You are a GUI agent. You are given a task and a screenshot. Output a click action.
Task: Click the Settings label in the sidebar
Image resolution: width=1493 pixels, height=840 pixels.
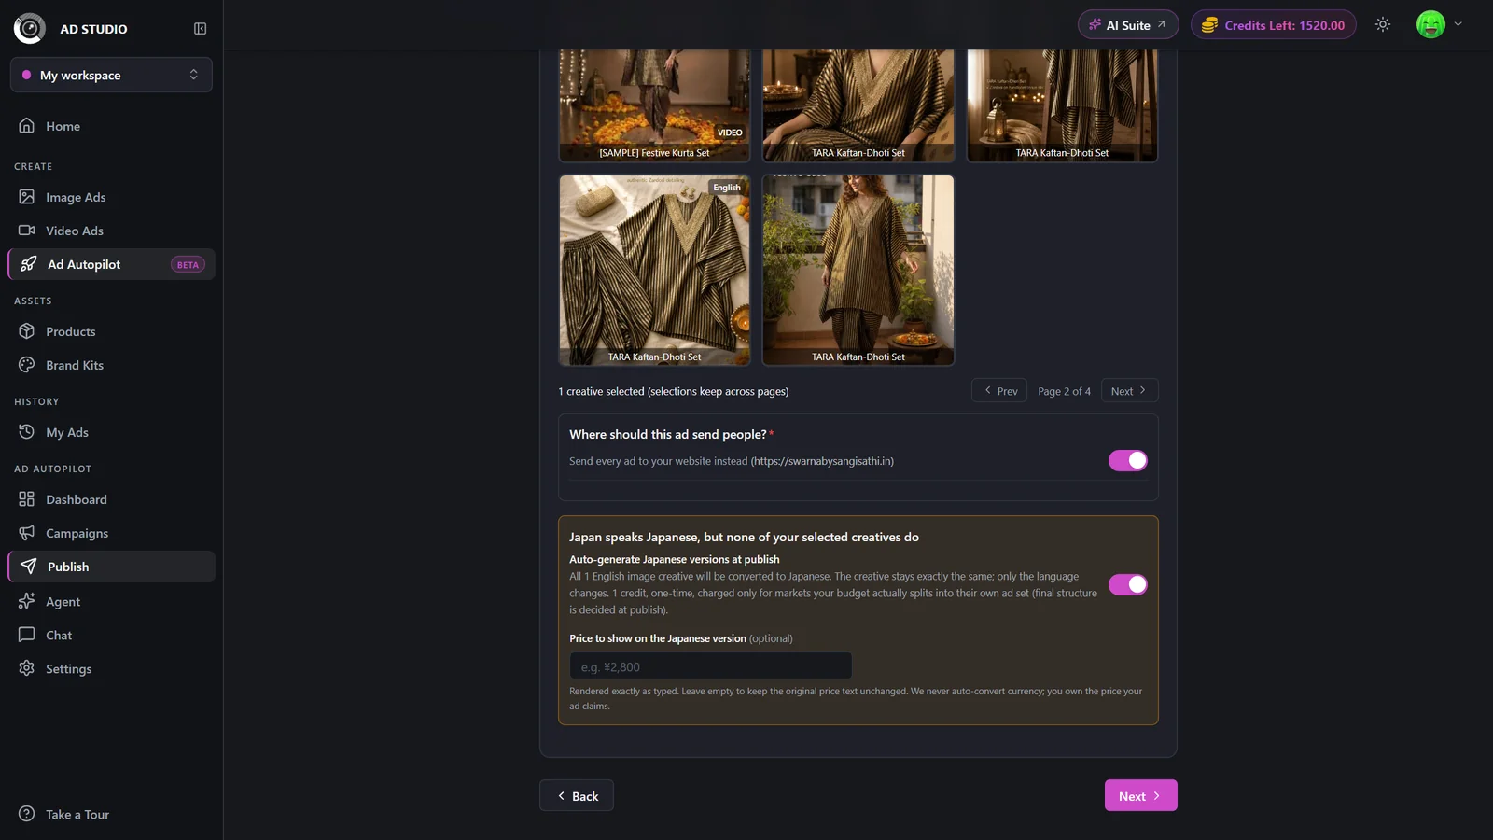click(69, 668)
